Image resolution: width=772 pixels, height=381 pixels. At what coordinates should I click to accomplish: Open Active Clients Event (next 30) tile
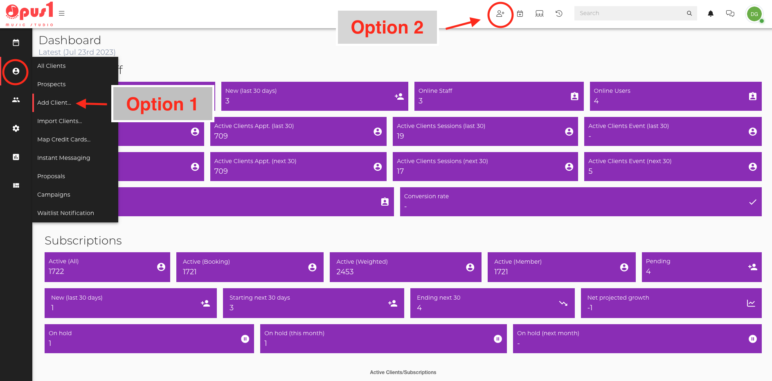tap(673, 167)
